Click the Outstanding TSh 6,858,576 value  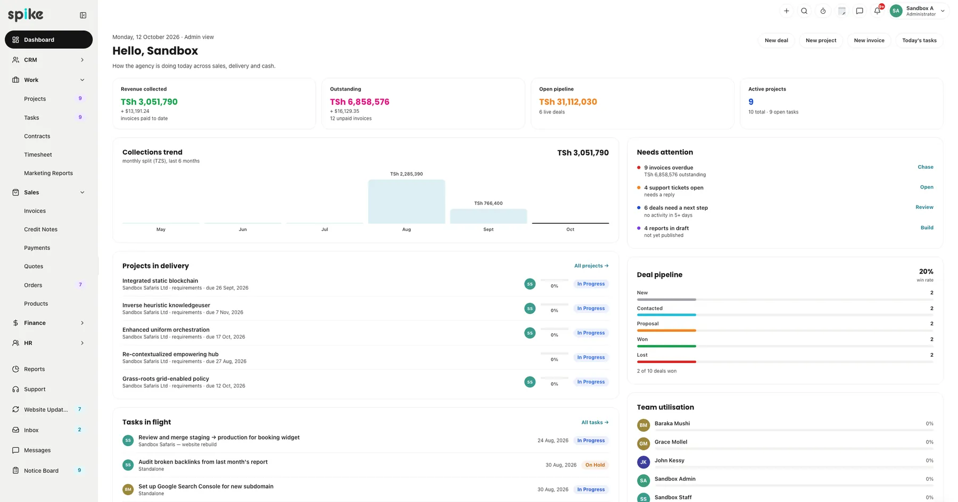(x=359, y=102)
